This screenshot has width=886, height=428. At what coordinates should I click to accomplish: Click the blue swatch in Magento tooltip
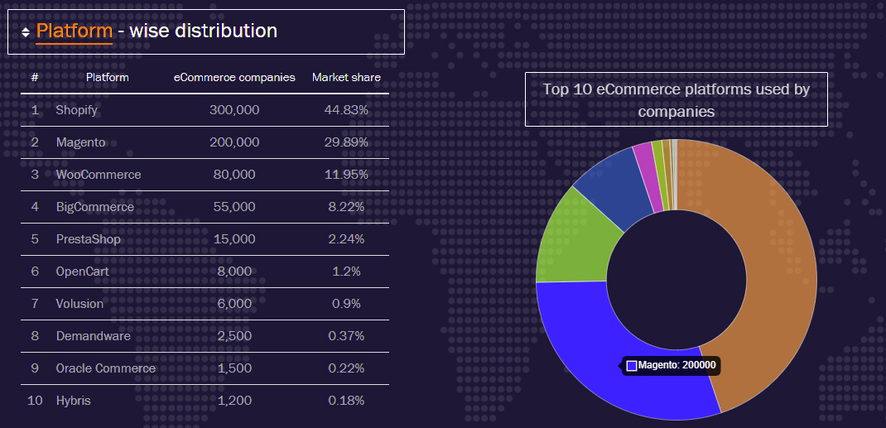(x=632, y=366)
